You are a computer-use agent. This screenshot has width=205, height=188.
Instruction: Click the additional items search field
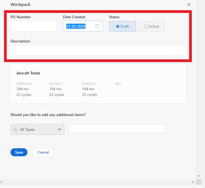click(116, 129)
